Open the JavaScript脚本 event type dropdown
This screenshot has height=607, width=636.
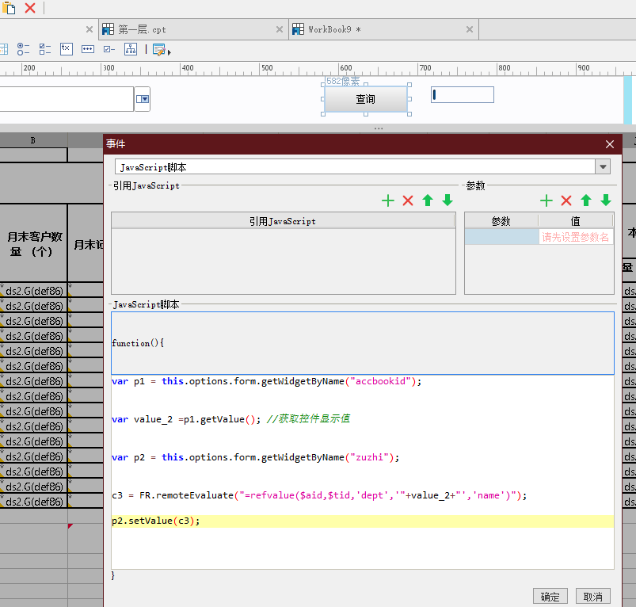(x=604, y=167)
